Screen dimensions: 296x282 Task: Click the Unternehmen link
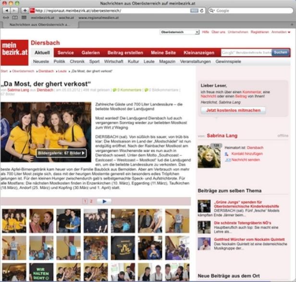click(x=238, y=32)
